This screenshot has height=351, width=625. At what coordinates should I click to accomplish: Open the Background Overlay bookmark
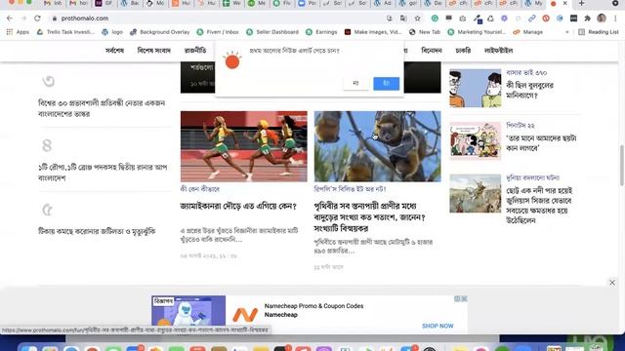coord(160,32)
